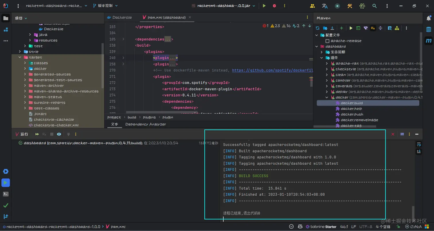Screen dimensions: 434x231
Task: Run the Maven build with the green play icon
Action: pyautogui.click(x=351, y=28)
